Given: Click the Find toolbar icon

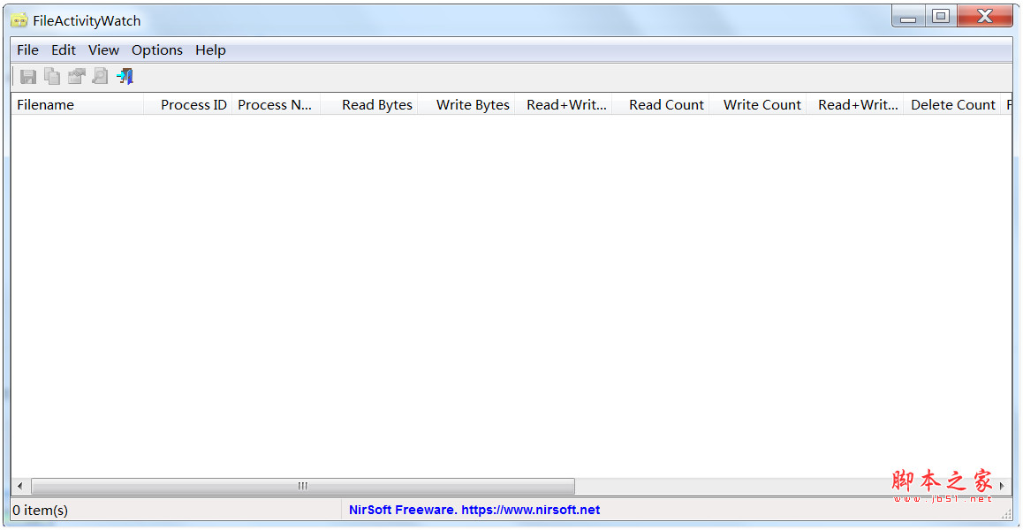Looking at the screenshot, I should pyautogui.click(x=99, y=76).
